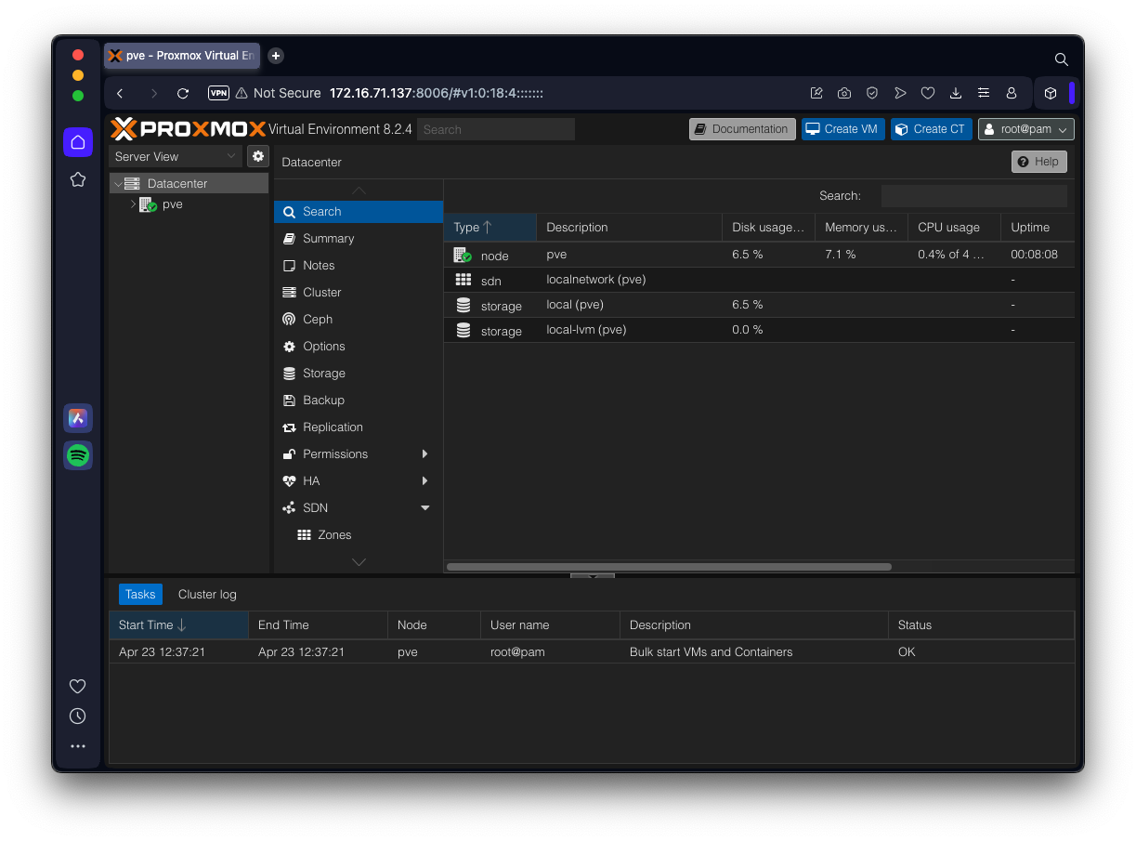
Task: Click the browser sidebar home icon
Action: click(78, 142)
